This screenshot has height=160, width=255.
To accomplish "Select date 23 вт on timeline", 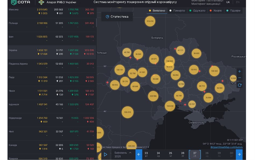I will [146, 154].
